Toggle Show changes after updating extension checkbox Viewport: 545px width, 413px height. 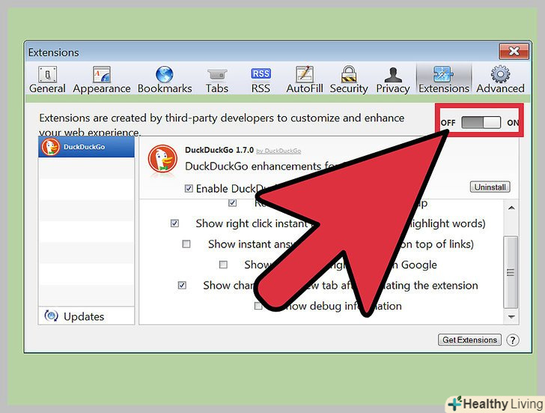(x=182, y=286)
